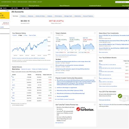Open the Tesla beats profit estimates headline
The height and width of the screenshot is (129, 129).
click(x=72, y=69)
